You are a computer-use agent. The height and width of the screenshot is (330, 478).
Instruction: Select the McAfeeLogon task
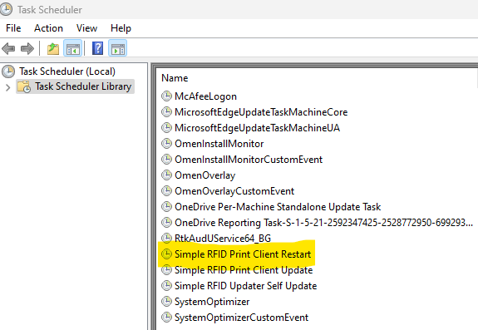click(205, 96)
